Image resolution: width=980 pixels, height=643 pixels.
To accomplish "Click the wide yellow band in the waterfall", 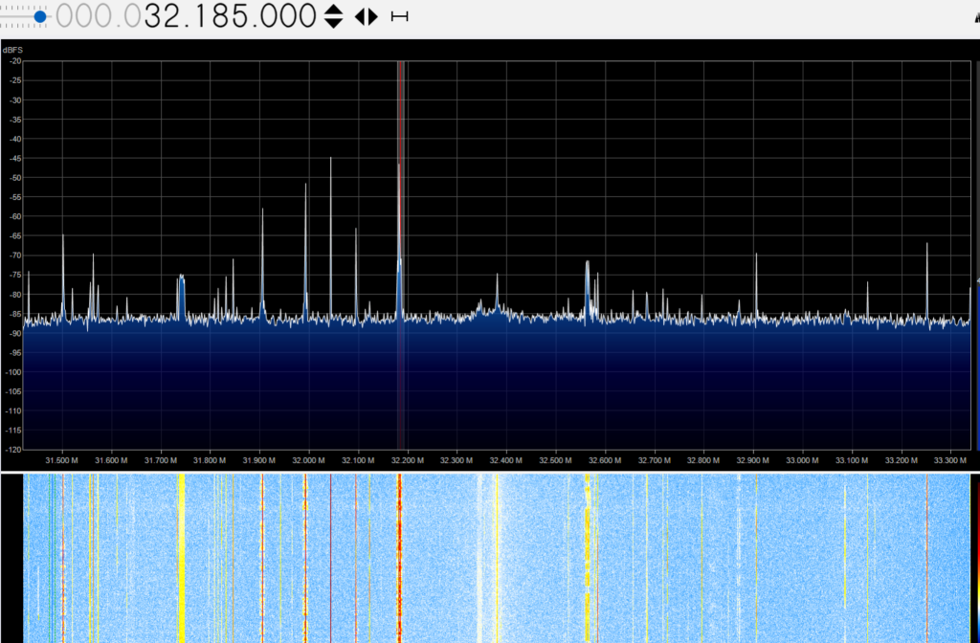I will click(181, 555).
